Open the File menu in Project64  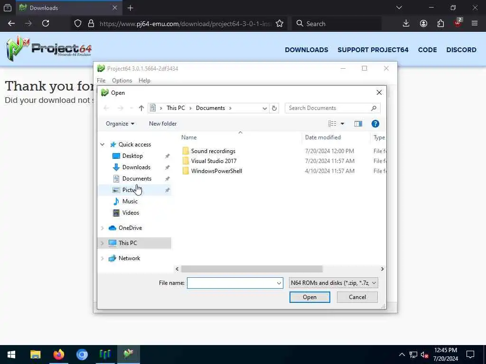tap(101, 81)
